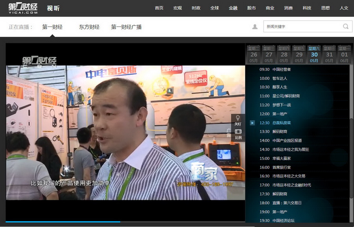
Task: Go to the 全球 section
Action: [x=214, y=8]
